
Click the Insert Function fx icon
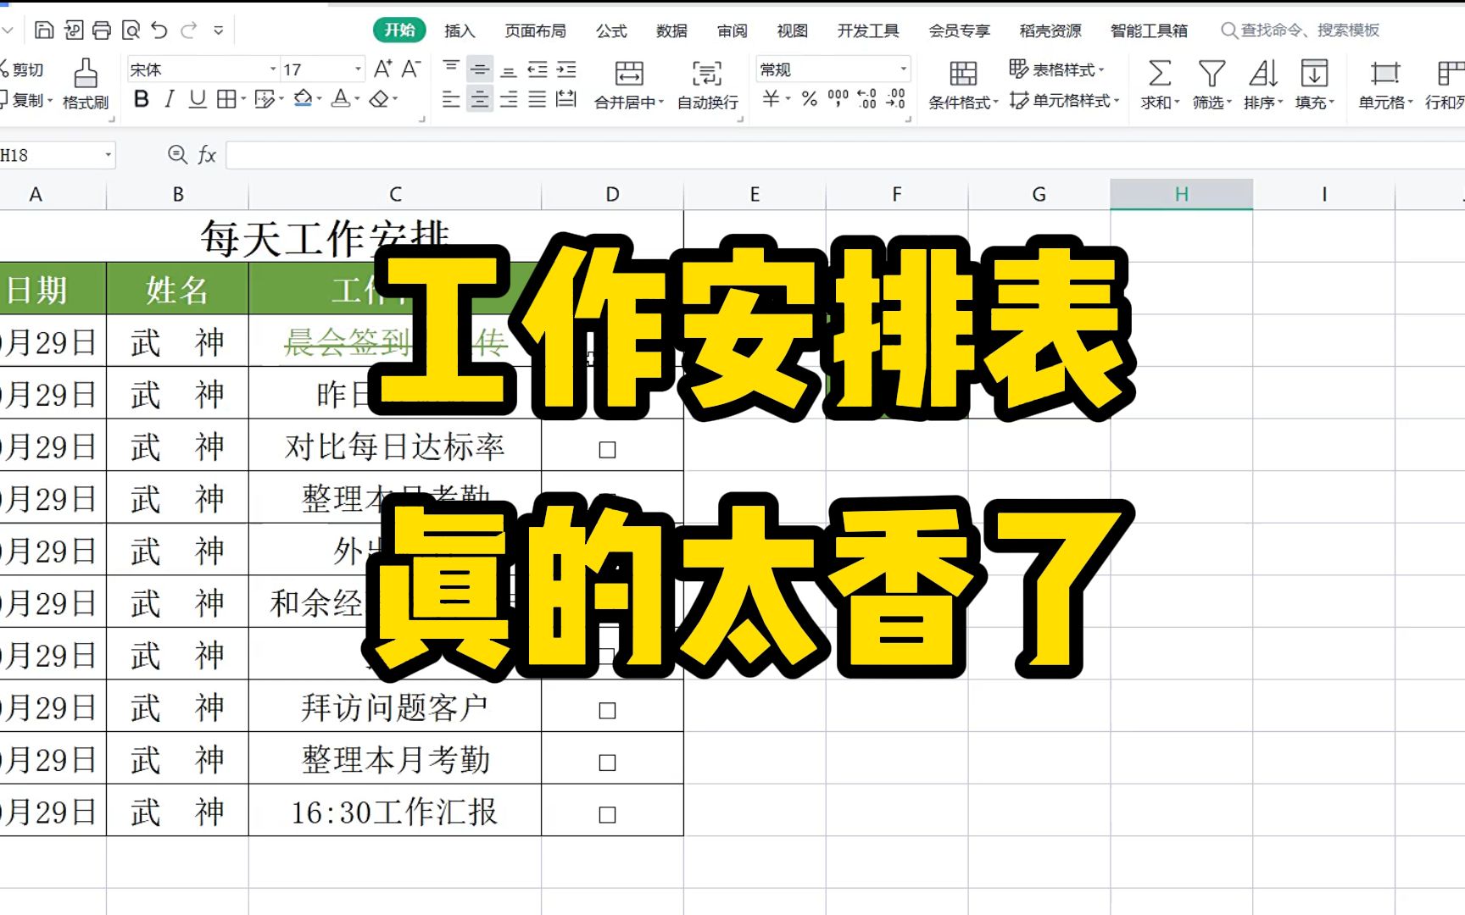[x=207, y=155]
